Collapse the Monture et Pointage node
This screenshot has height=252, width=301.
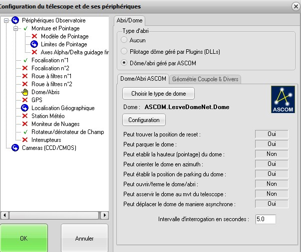[15, 28]
